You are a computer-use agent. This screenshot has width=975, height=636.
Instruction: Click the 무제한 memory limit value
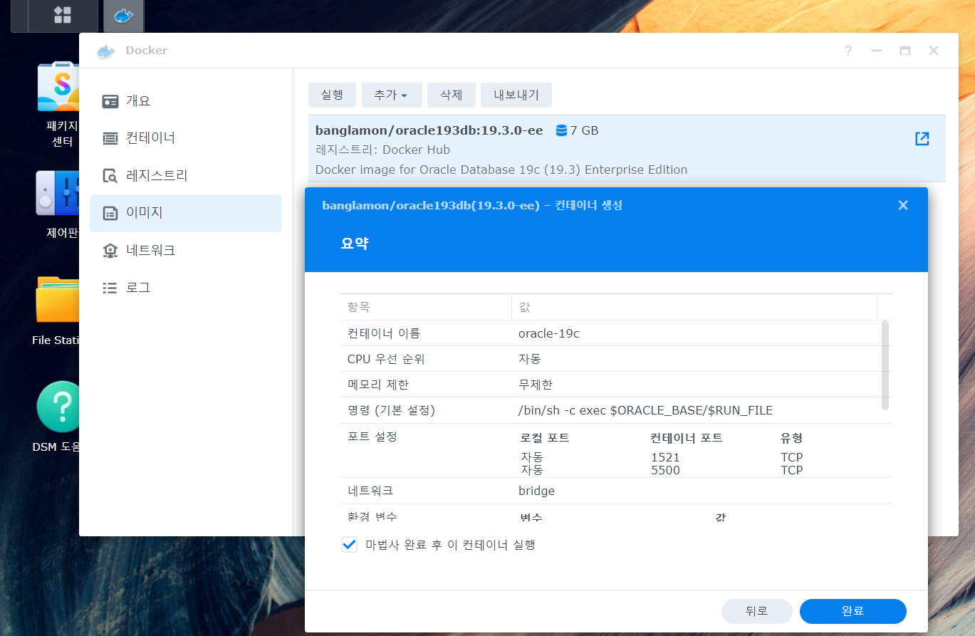pyautogui.click(x=536, y=385)
